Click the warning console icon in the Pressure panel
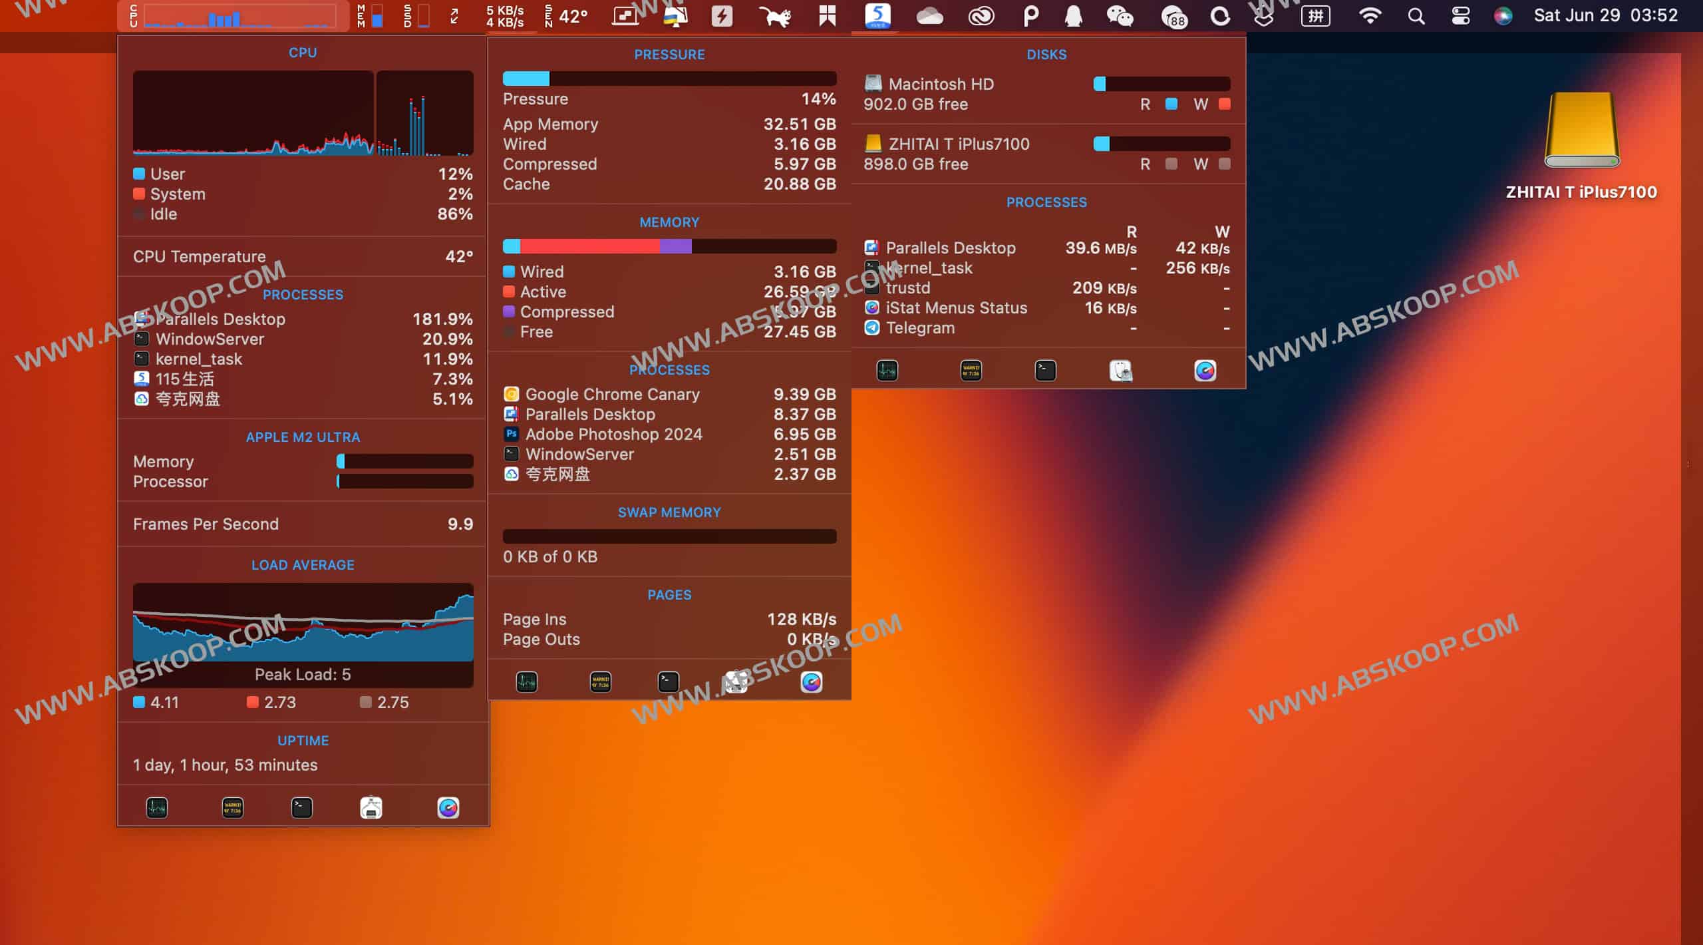 (x=599, y=681)
